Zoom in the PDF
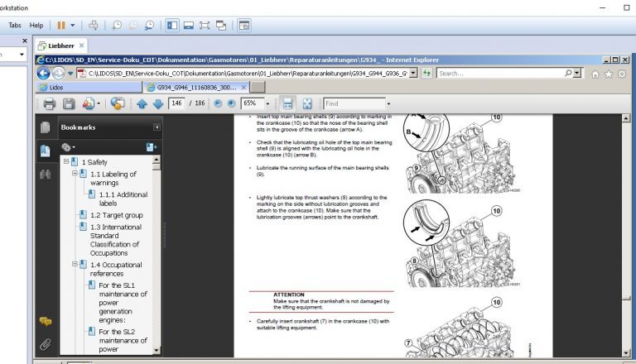 coord(231,103)
